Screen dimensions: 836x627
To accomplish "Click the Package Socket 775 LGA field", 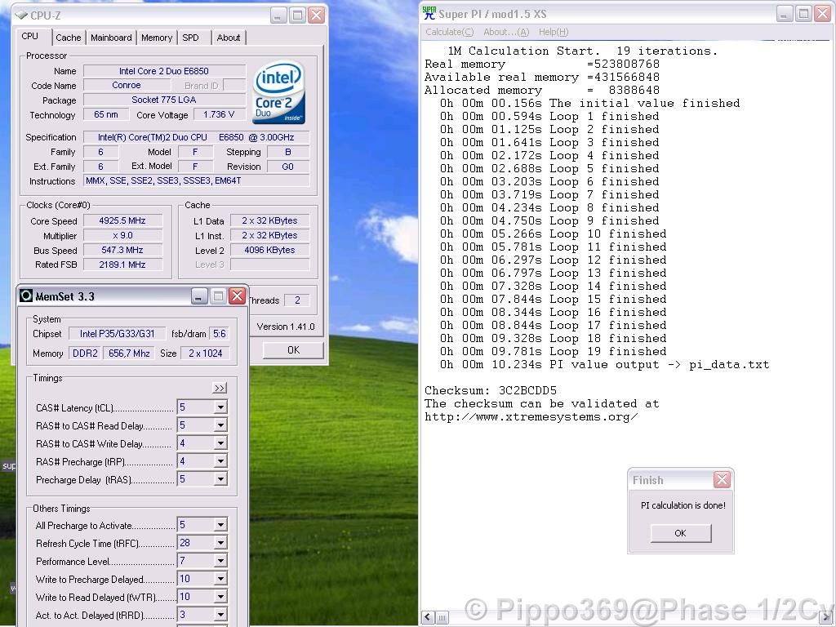I will 164,100.
